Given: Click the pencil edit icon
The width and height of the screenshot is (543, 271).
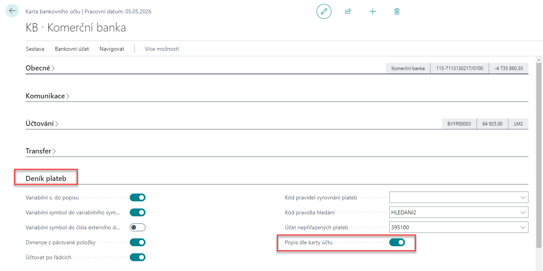Looking at the screenshot, I should pyautogui.click(x=324, y=11).
